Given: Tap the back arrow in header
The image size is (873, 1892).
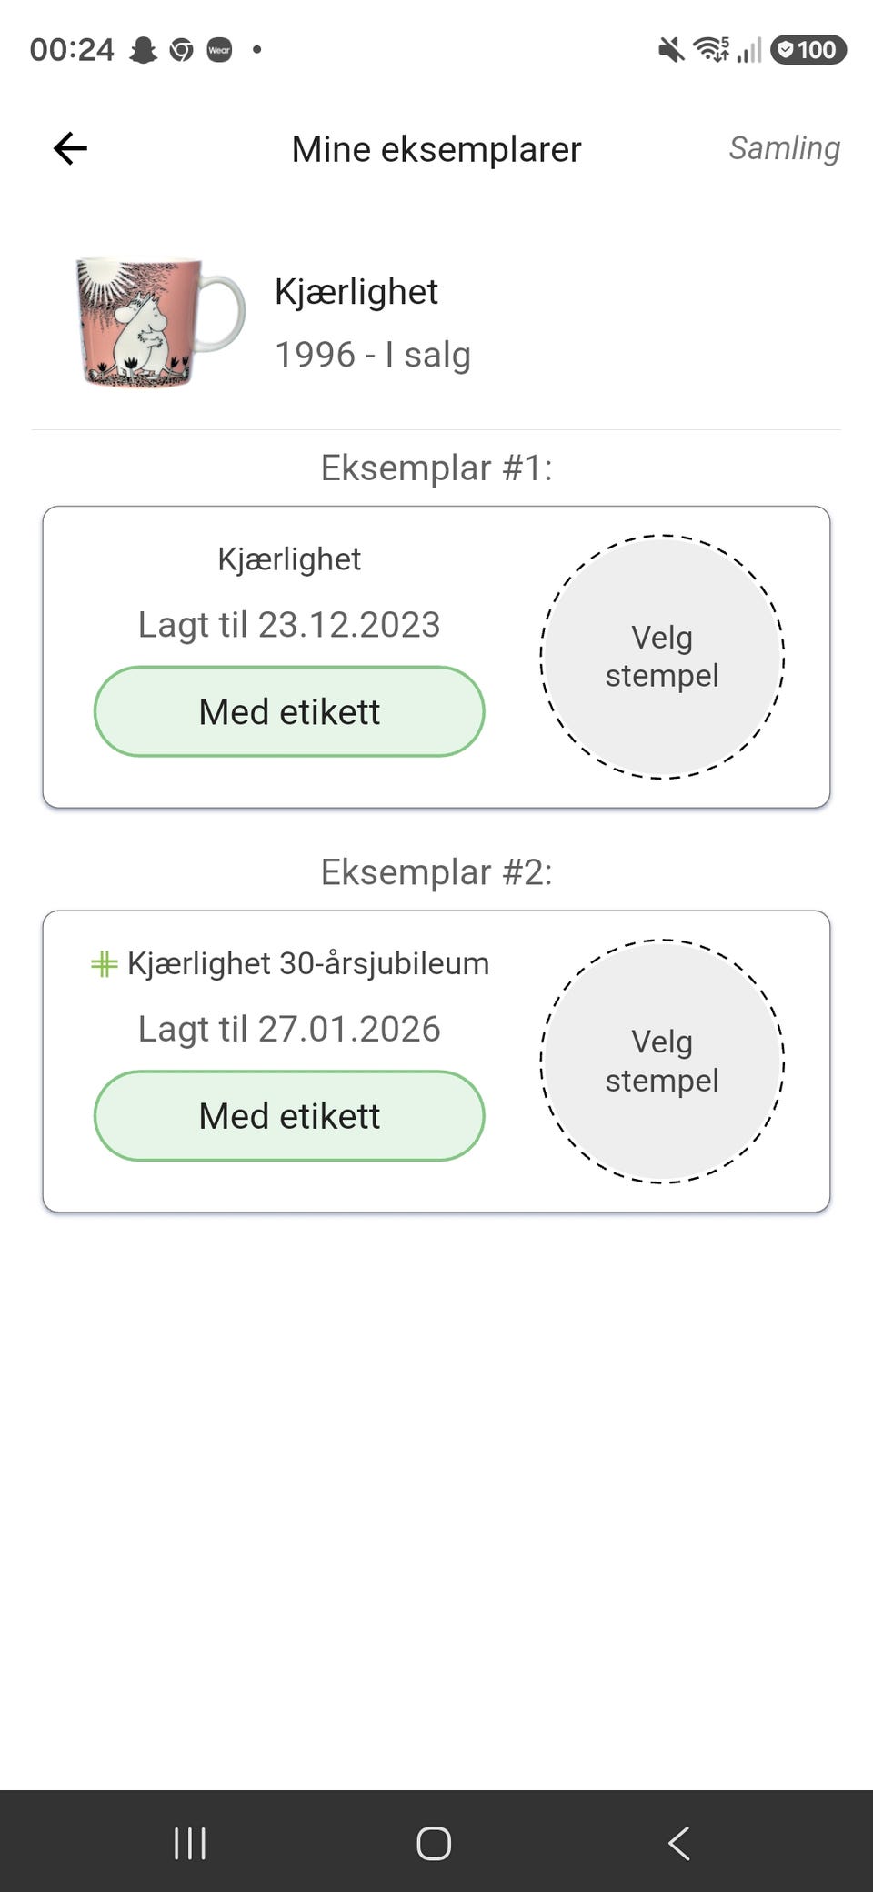Looking at the screenshot, I should (70, 148).
